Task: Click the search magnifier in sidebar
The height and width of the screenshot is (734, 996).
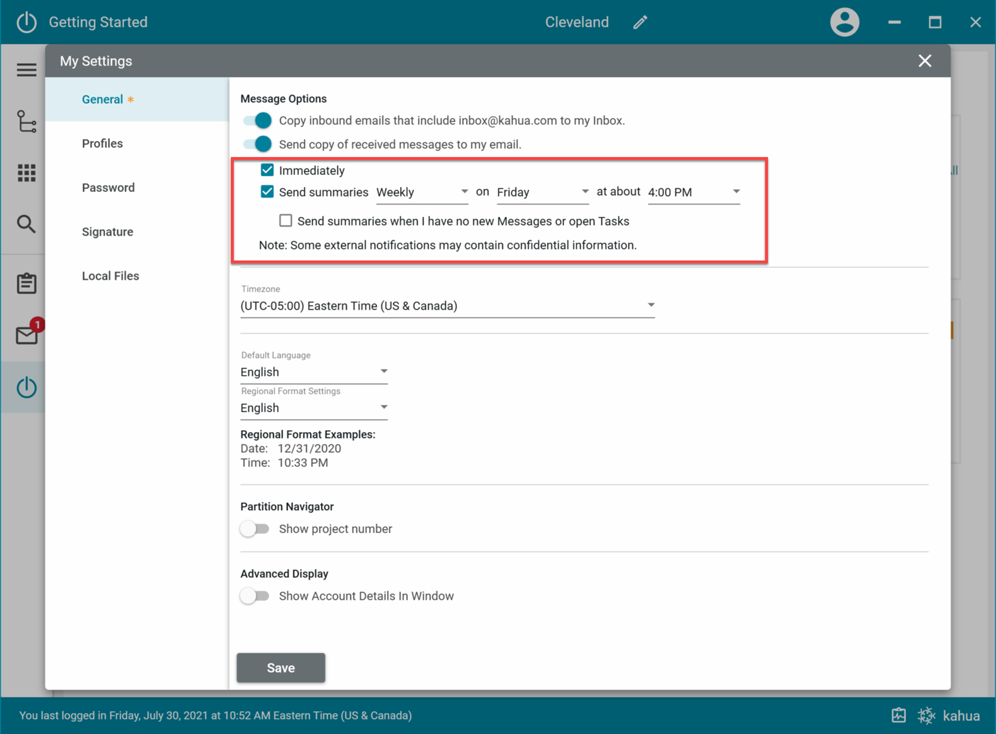Action: click(x=26, y=224)
